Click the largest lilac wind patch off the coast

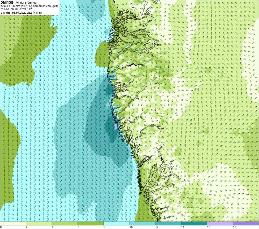pos(116,127)
